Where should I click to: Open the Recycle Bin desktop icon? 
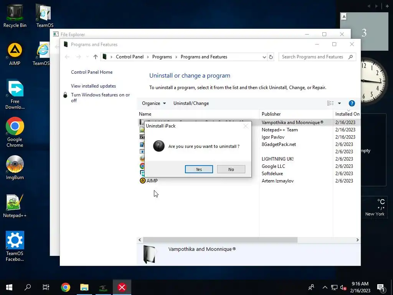point(15,15)
